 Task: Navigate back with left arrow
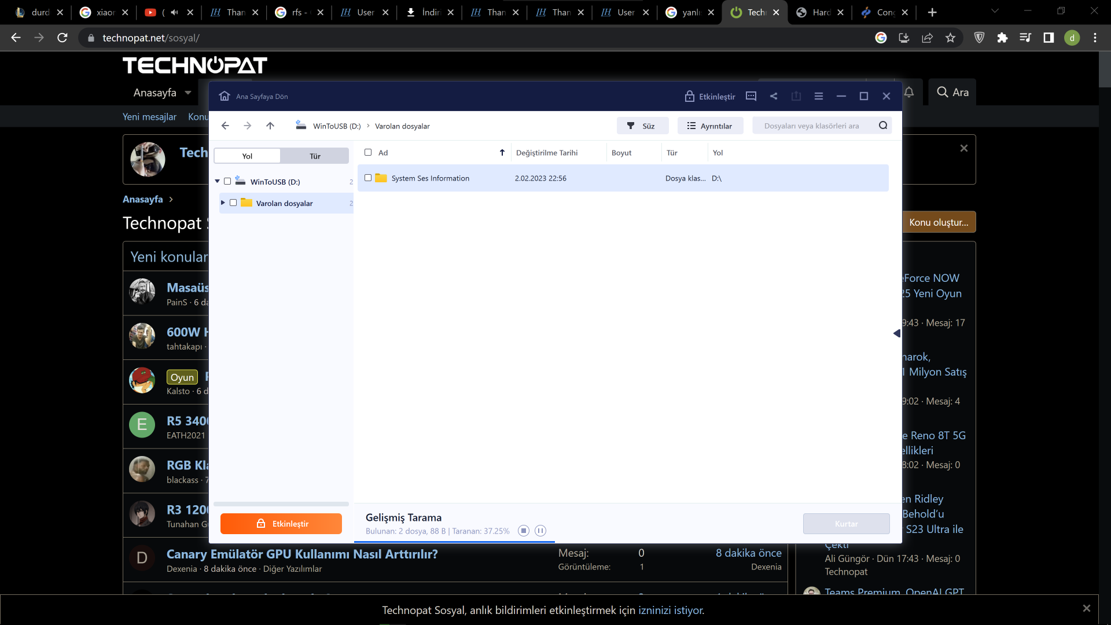click(x=225, y=126)
